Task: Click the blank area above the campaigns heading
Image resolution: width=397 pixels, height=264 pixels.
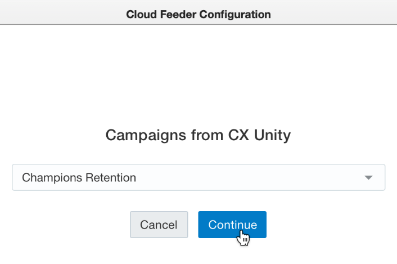Action: click(198, 75)
